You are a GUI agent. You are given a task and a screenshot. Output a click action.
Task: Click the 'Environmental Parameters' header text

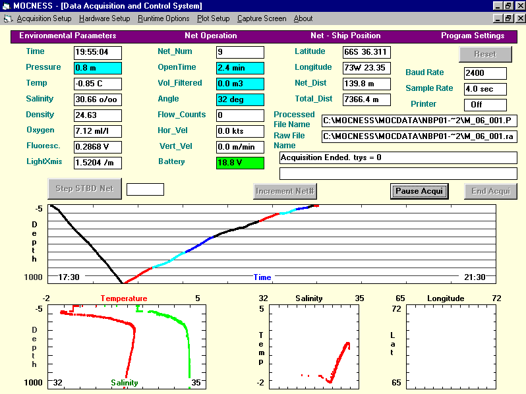point(68,36)
